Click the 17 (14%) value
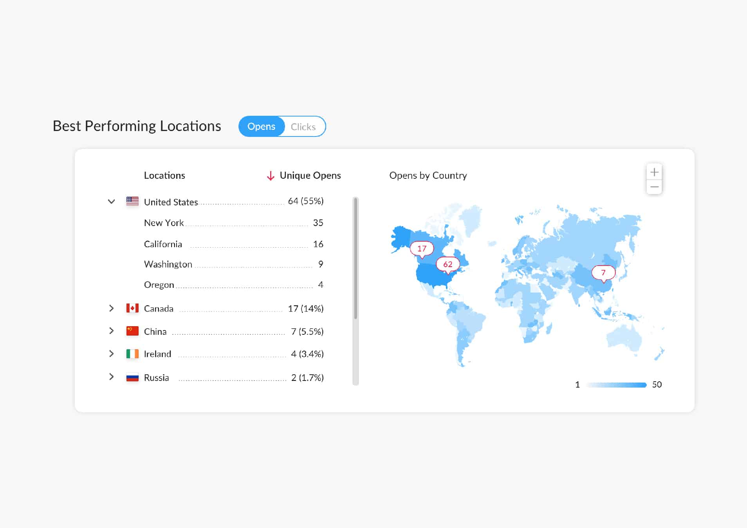Image resolution: width=747 pixels, height=528 pixels. pos(306,309)
